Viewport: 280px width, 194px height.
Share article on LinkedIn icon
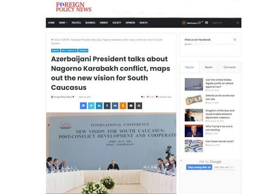(x=99, y=106)
